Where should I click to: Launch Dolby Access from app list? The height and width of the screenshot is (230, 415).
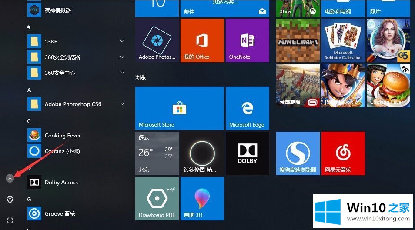(76, 182)
